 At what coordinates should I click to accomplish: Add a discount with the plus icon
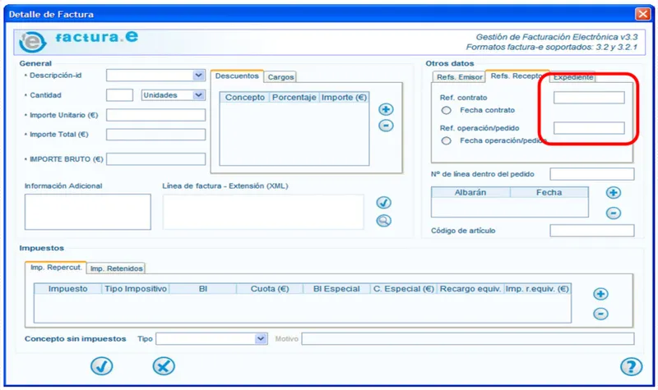point(386,109)
